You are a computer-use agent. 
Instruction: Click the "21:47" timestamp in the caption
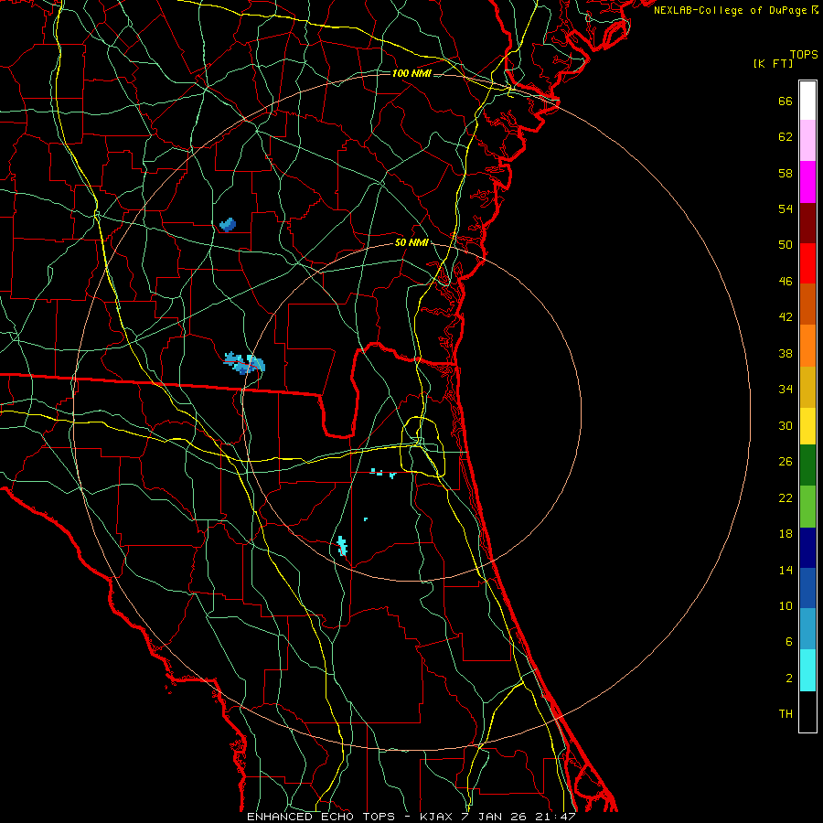coord(556,817)
